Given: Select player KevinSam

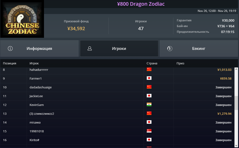Looking at the screenshot, I should (37, 105).
